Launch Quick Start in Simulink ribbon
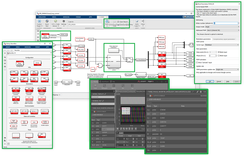Image resolution: width=244 pixels, height=156 pixels. 47,23
